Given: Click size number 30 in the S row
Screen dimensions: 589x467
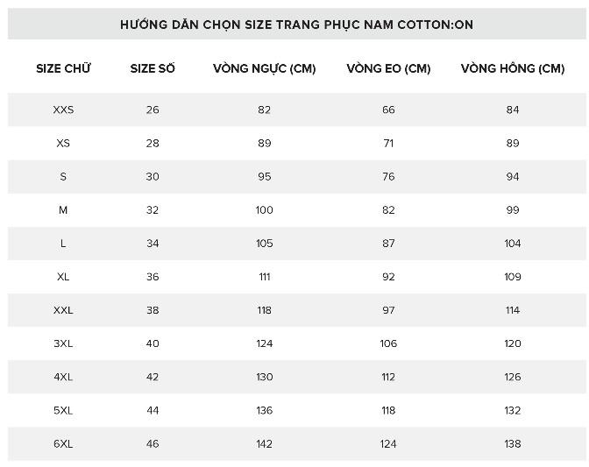Looking at the screenshot, I should [153, 177].
